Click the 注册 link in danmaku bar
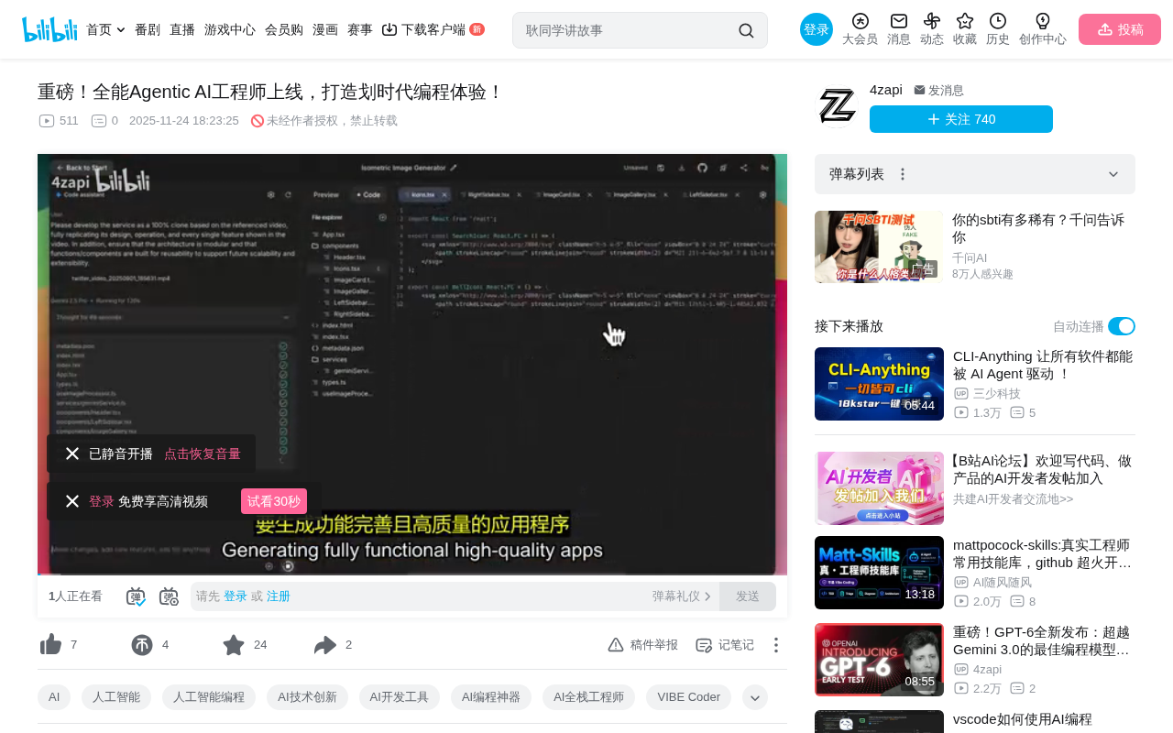Image resolution: width=1173 pixels, height=733 pixels. coord(279,596)
